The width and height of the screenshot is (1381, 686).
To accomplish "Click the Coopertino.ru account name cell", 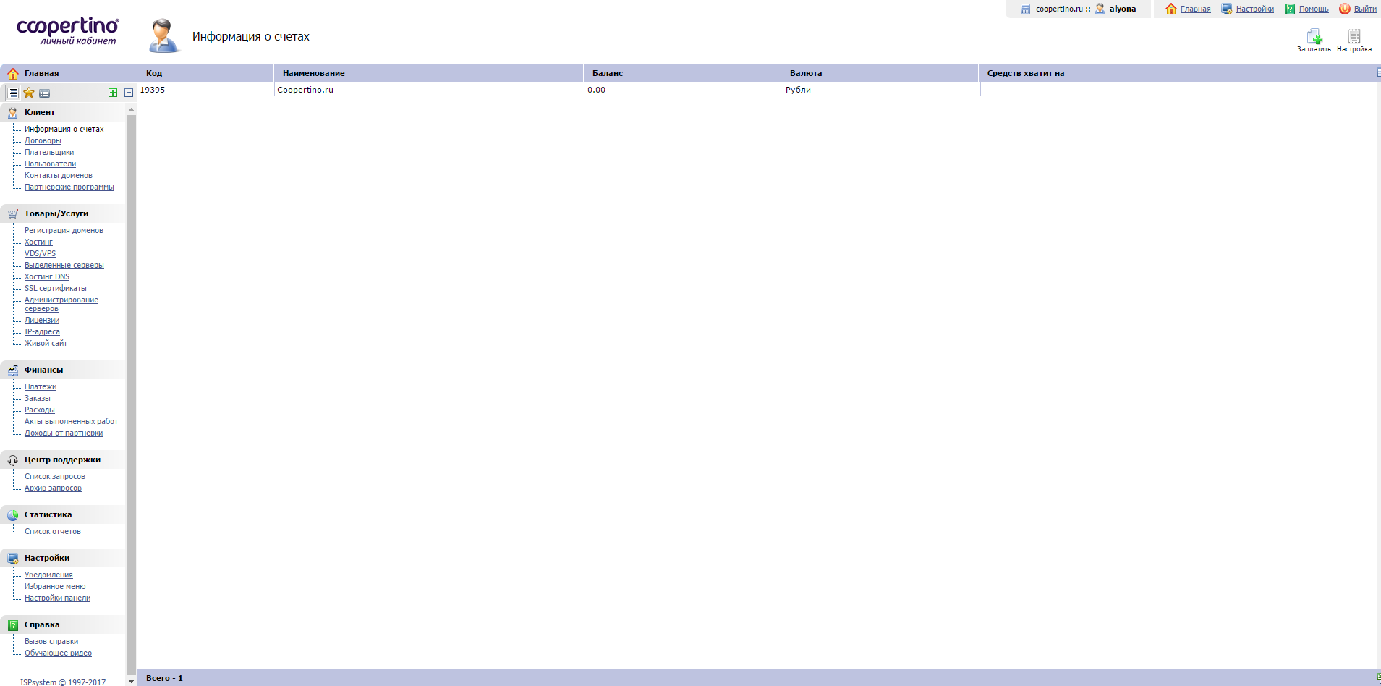I will click(x=429, y=90).
